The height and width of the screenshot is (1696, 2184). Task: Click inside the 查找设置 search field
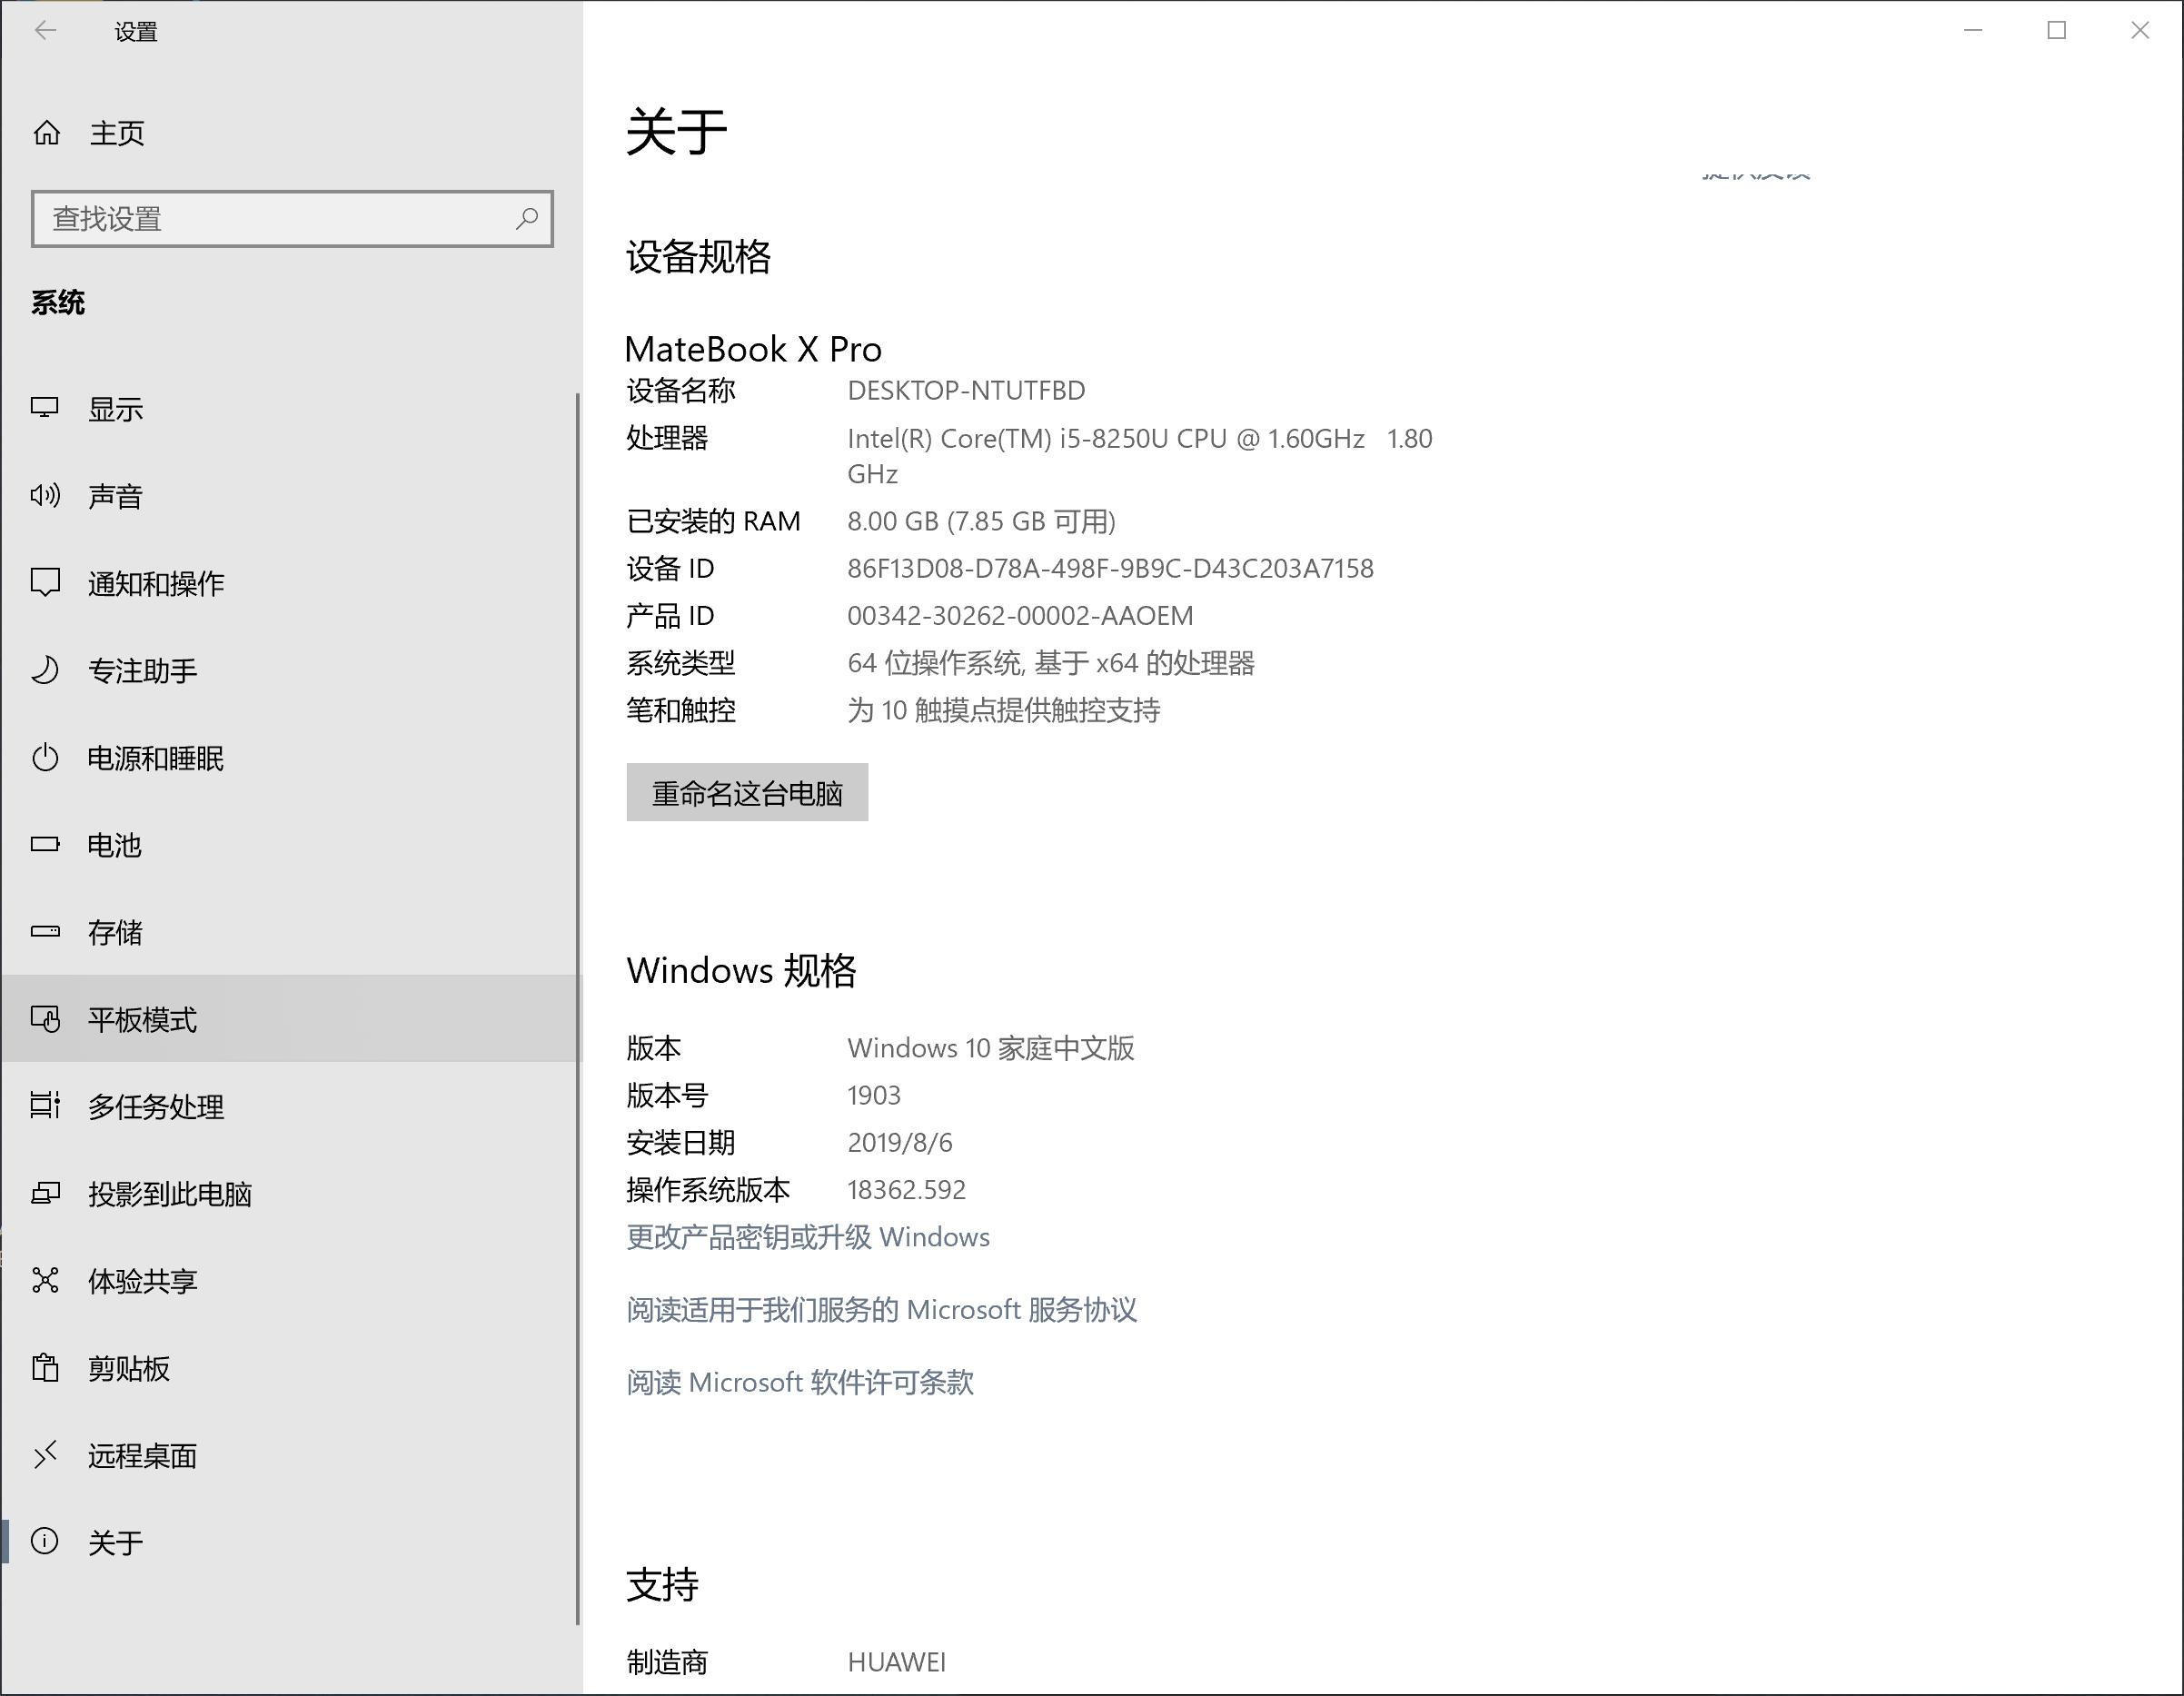click(x=250, y=217)
